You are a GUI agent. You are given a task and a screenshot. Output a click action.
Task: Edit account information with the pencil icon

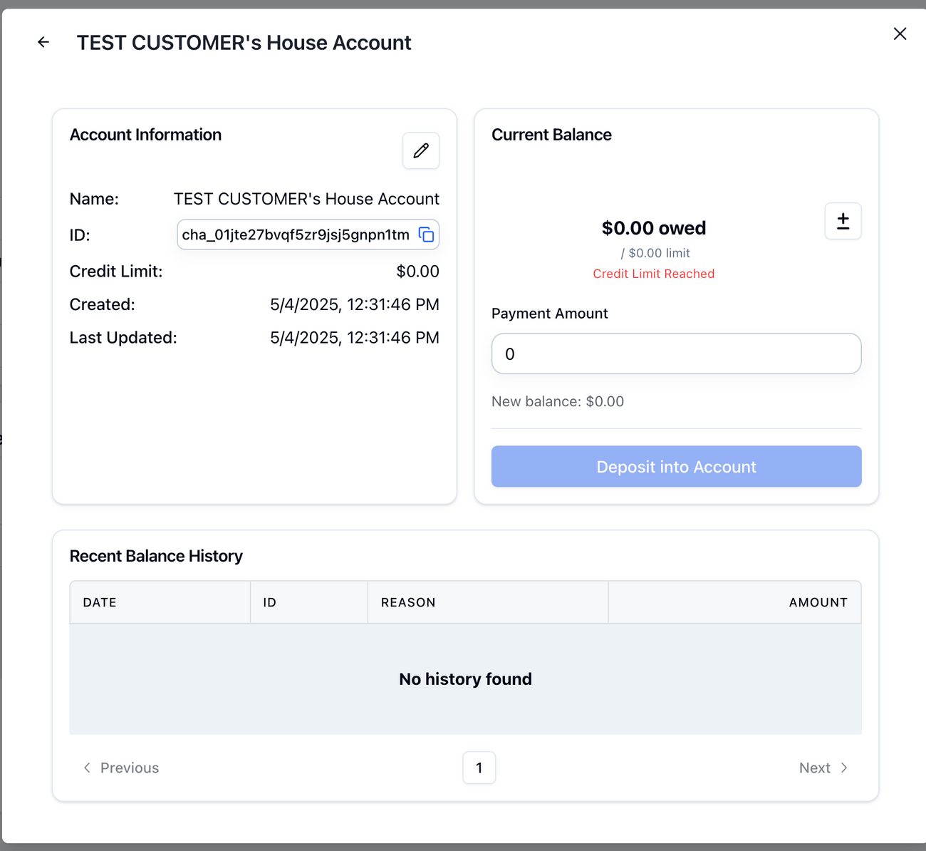pos(421,150)
